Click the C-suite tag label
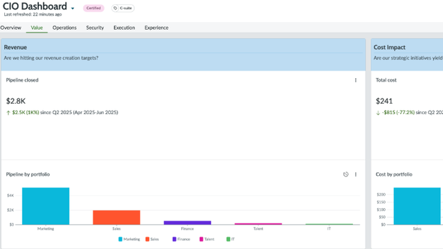 pyautogui.click(x=126, y=8)
